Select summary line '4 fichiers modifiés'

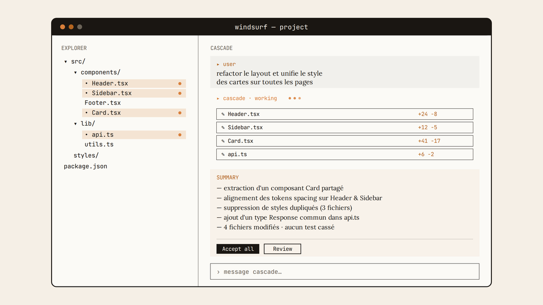(276, 227)
